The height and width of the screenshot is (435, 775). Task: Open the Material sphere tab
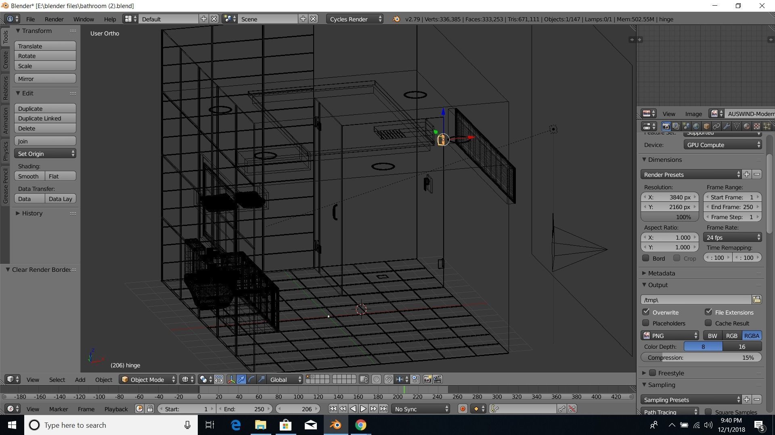pos(747,126)
